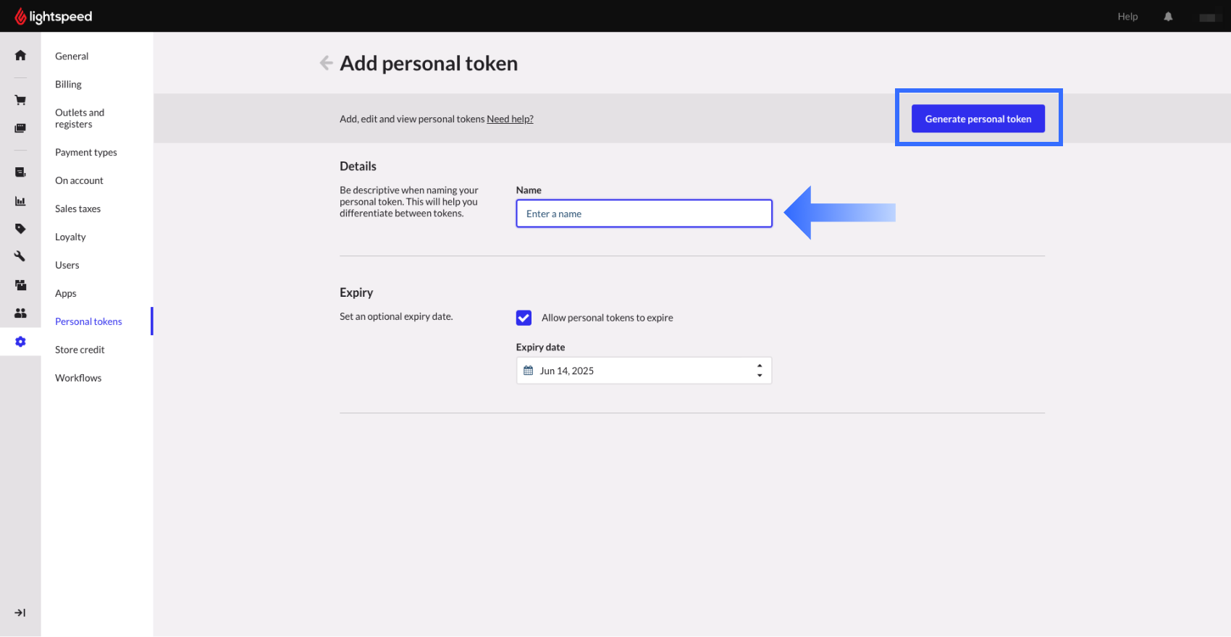Screen dimensions: 1231x637
Task: Uncheck Allow personal tokens to expire
Action: click(x=524, y=318)
